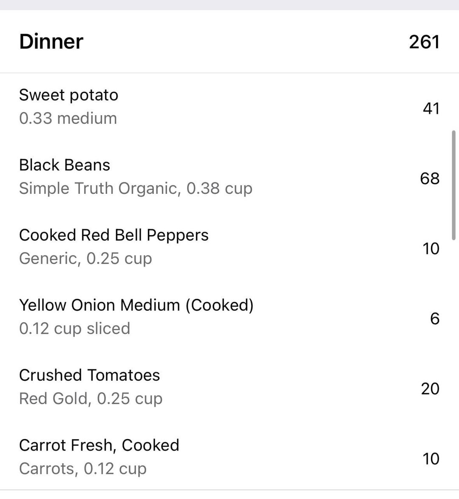Open the Cooked Red Bell Peppers entry
459x499 pixels.
[114, 235]
